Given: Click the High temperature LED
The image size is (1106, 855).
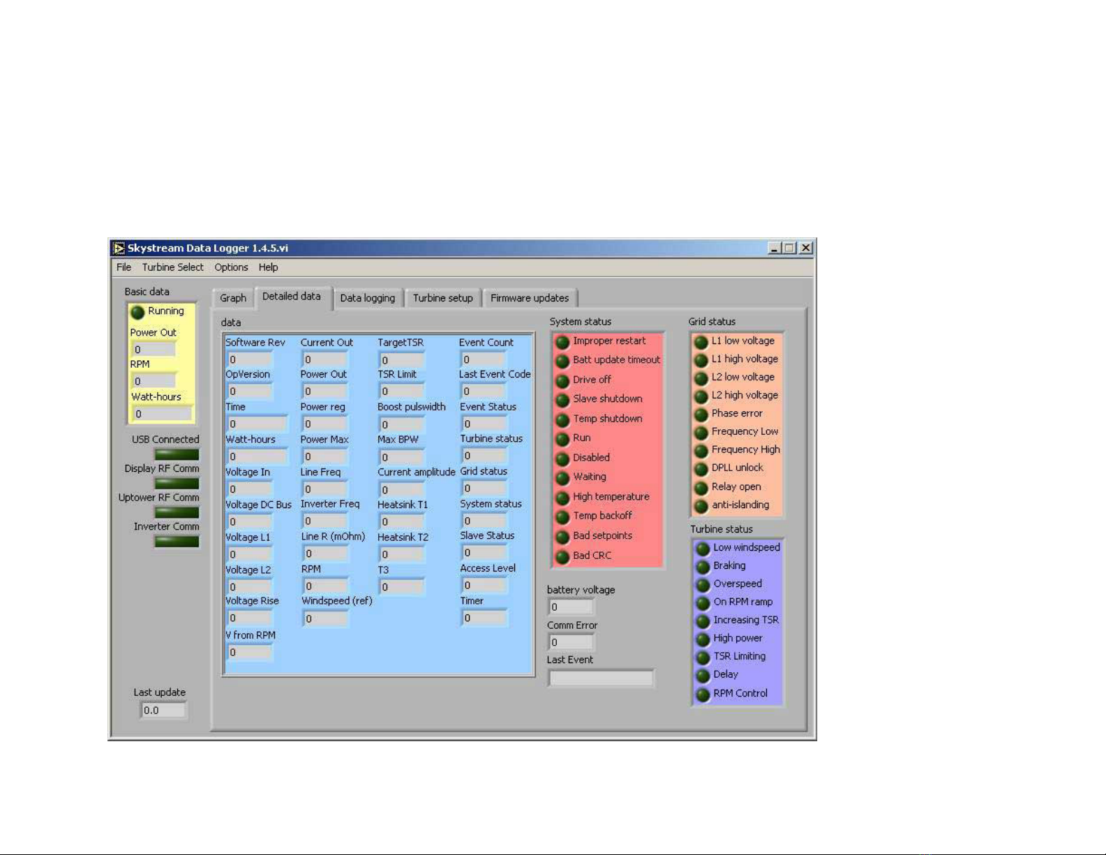Looking at the screenshot, I should pyautogui.click(x=562, y=498).
